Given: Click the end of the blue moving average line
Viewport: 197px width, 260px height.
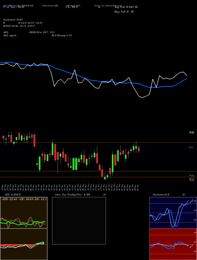Looking at the screenshot, I should 187,79.
